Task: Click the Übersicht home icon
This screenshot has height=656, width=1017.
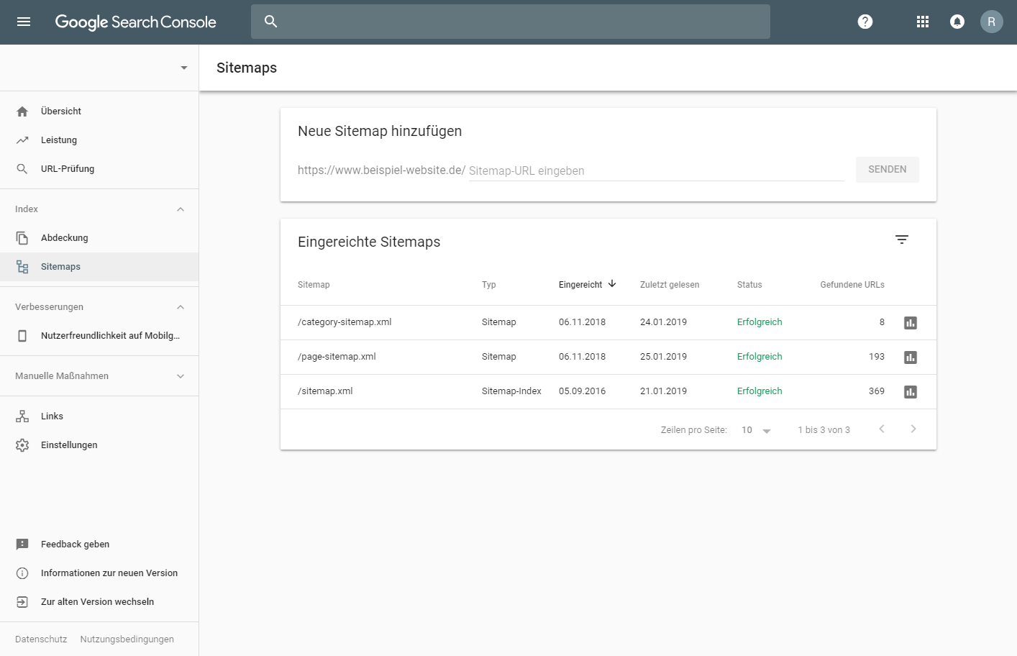Action: click(22, 111)
